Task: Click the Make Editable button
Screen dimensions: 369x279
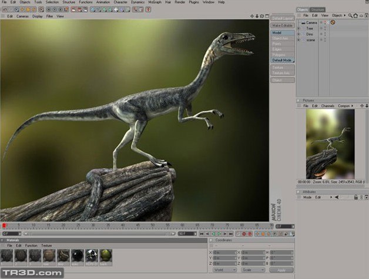Action: 281,25
